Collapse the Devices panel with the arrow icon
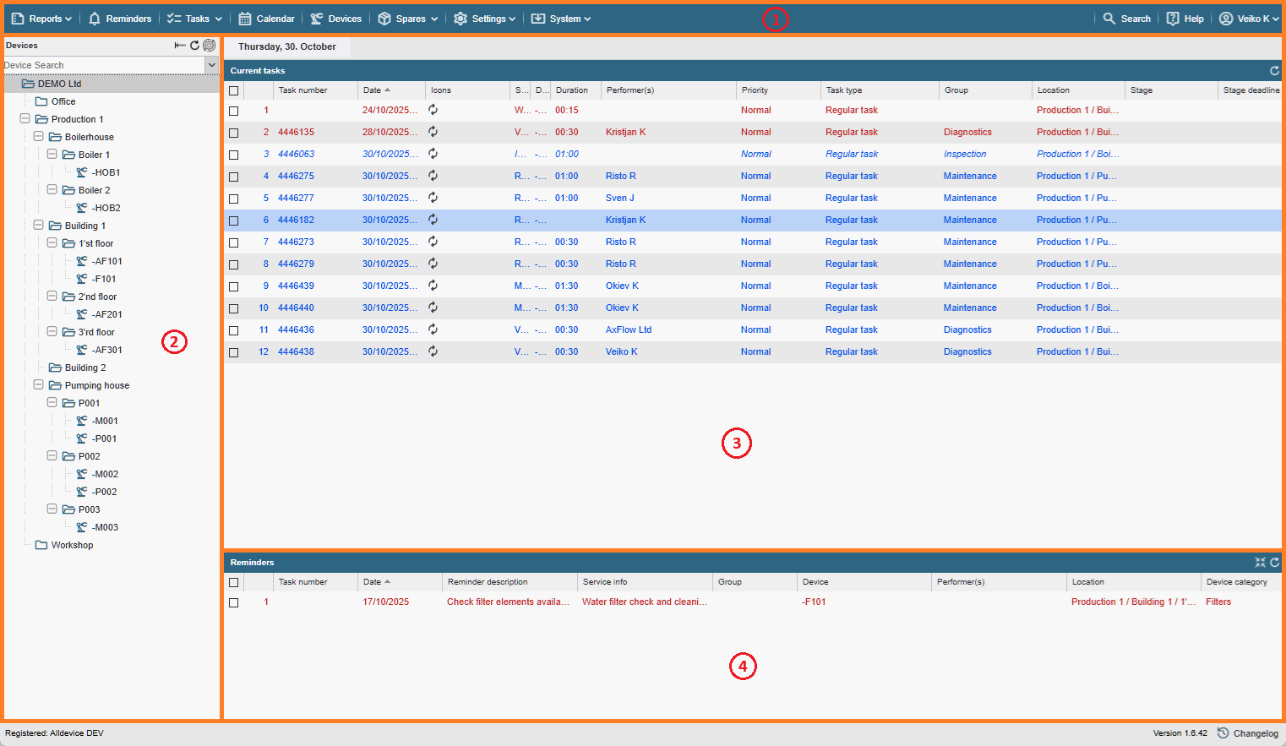Image resolution: width=1286 pixels, height=746 pixels. tap(180, 46)
